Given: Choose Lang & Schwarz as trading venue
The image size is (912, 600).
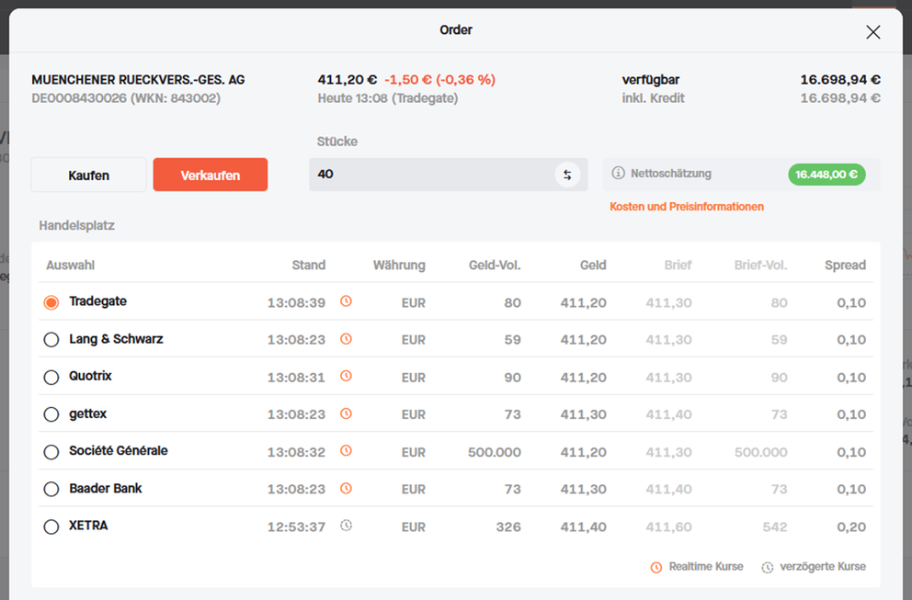Looking at the screenshot, I should 51,340.
